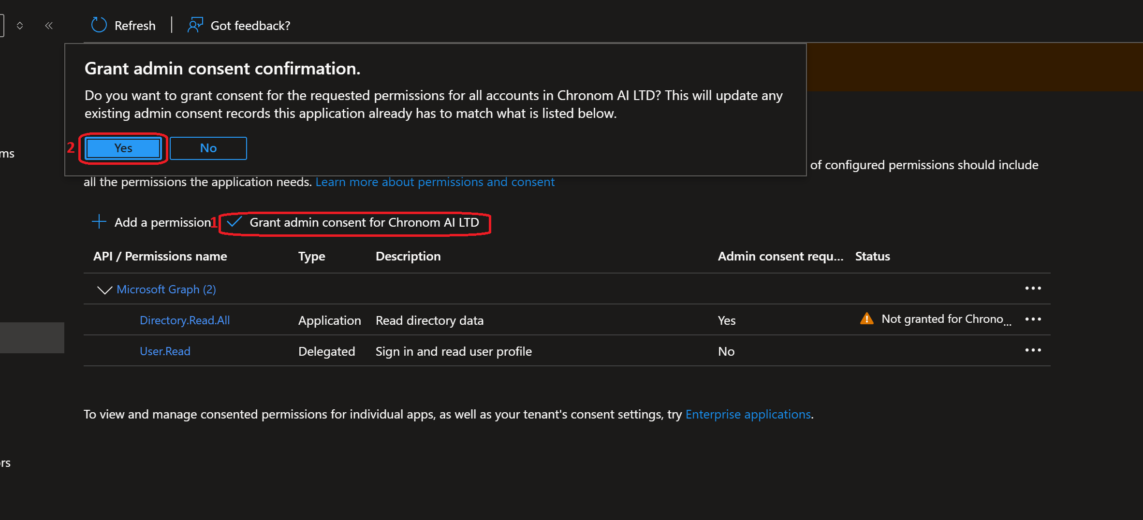Open the User.Read permission details
Image resolution: width=1143 pixels, height=520 pixels.
tap(165, 351)
